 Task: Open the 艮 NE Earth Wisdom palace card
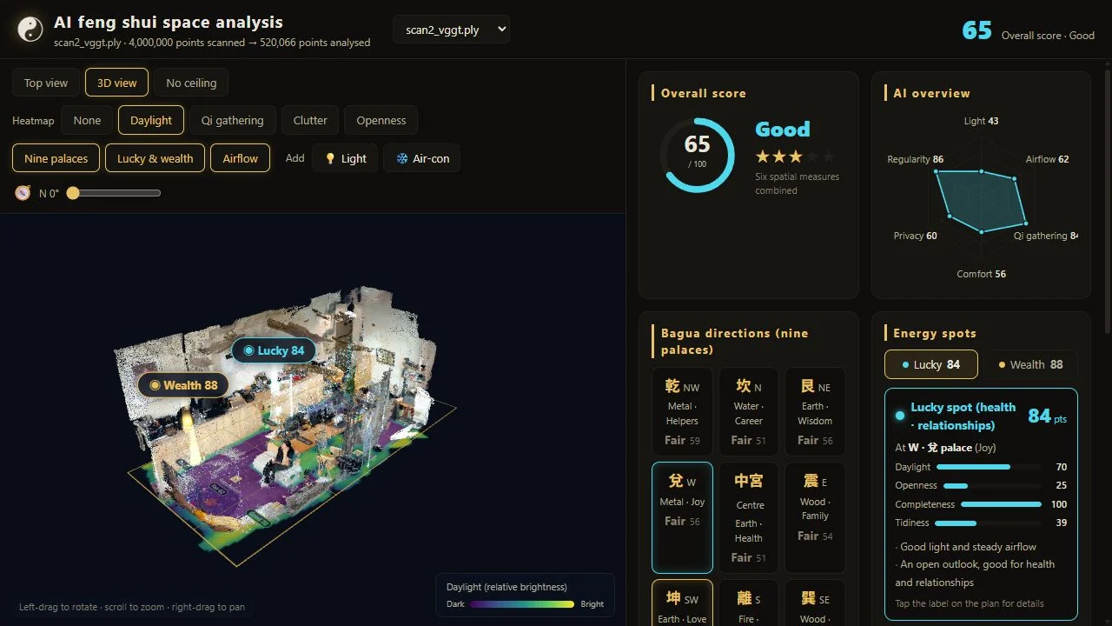[815, 411]
